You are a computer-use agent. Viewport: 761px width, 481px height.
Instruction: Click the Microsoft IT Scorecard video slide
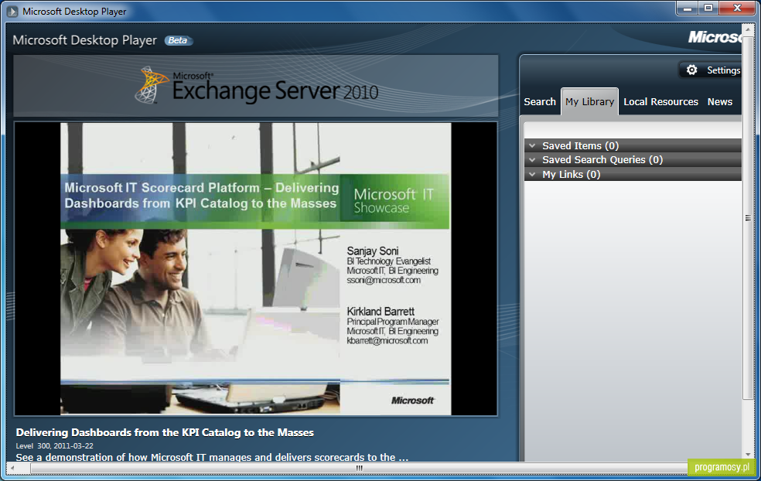tap(256, 269)
